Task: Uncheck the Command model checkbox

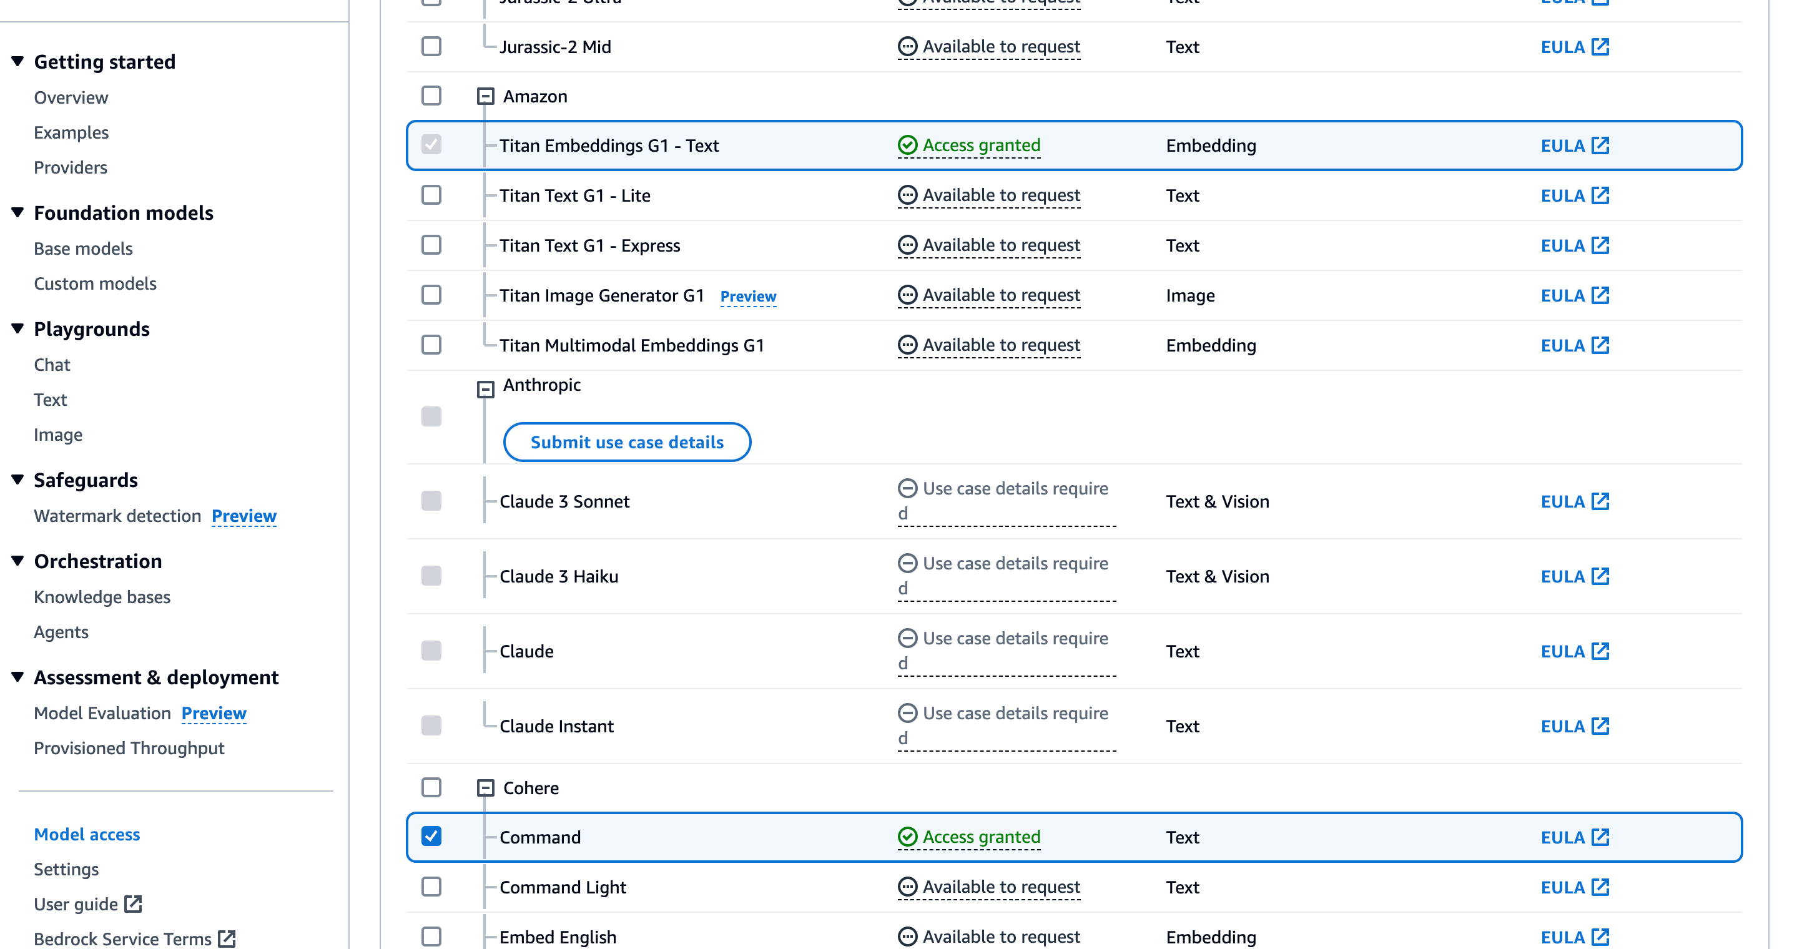Action: click(431, 836)
